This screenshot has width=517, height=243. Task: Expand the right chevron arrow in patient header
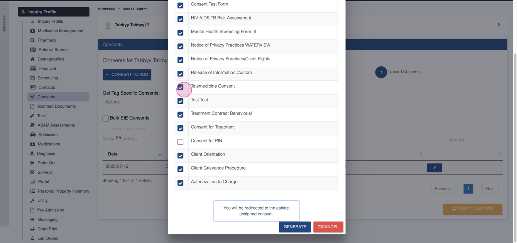498,25
